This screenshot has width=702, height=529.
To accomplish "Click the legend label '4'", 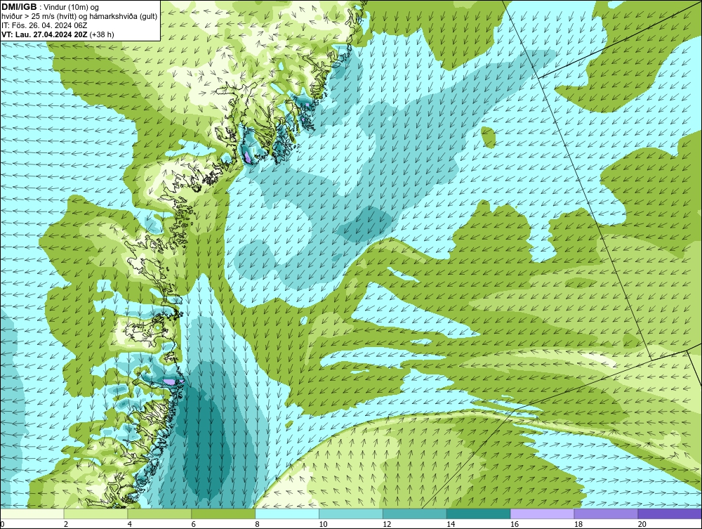I will coord(130,524).
